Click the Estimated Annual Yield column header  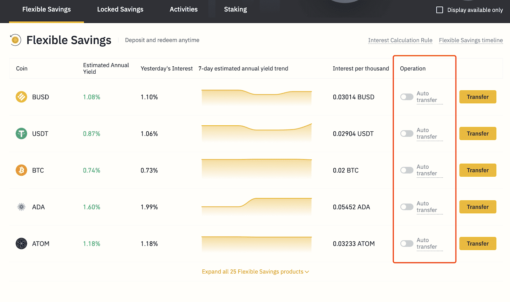tap(106, 68)
